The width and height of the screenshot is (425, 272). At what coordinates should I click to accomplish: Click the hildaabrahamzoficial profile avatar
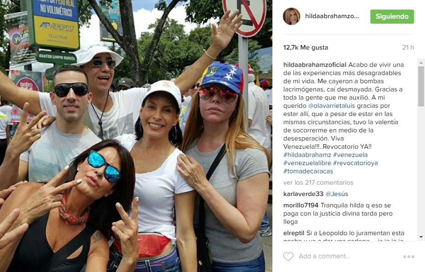pos(292,16)
